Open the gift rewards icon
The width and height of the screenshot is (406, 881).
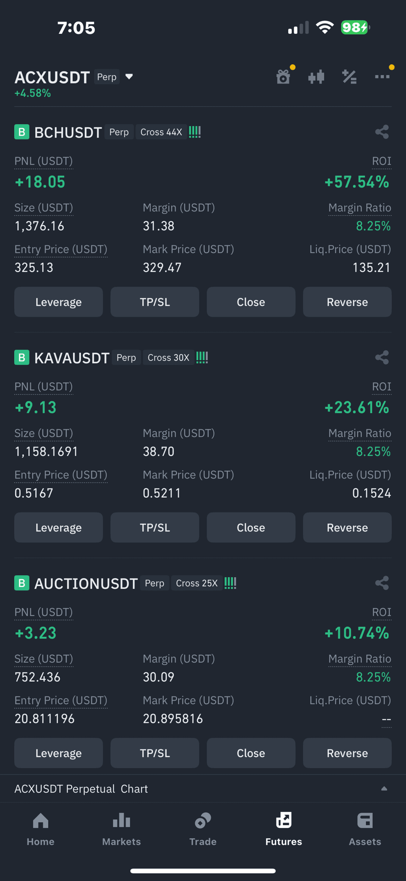tap(283, 77)
